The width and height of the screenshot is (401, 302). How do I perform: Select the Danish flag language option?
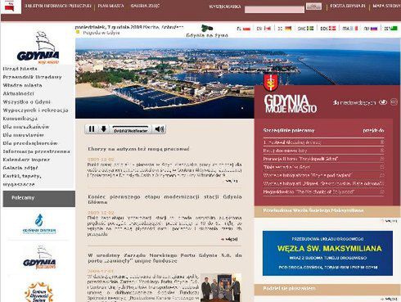(x=332, y=29)
